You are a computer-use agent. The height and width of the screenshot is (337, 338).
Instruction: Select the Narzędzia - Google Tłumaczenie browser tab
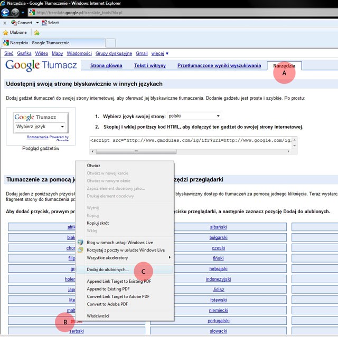click(53, 43)
